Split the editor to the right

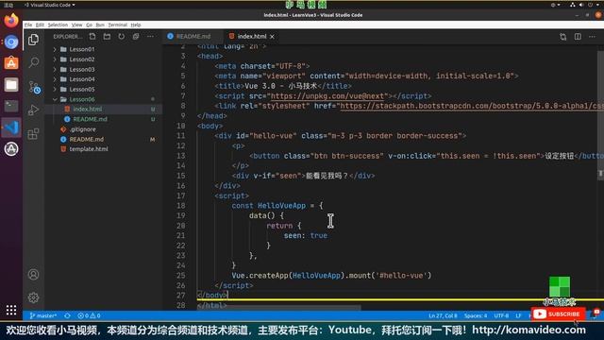click(x=578, y=37)
